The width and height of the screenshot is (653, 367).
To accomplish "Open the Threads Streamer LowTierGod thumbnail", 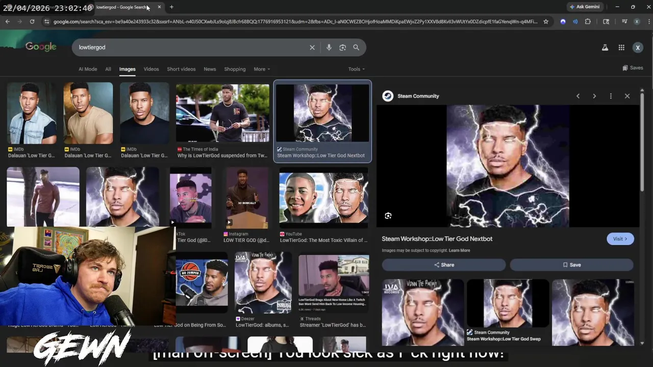I will pos(334,284).
